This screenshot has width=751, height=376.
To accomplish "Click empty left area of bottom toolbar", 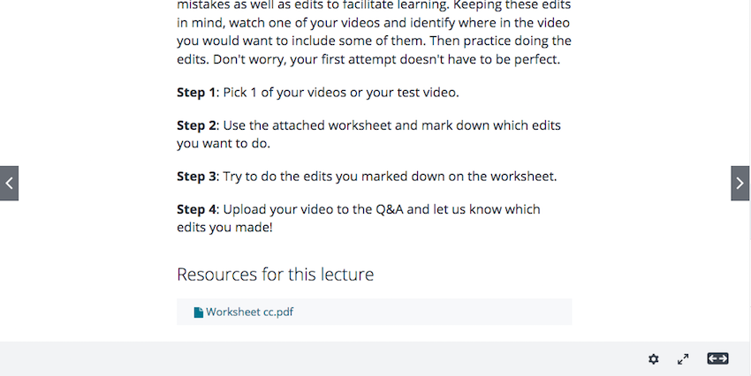I will click(177, 359).
